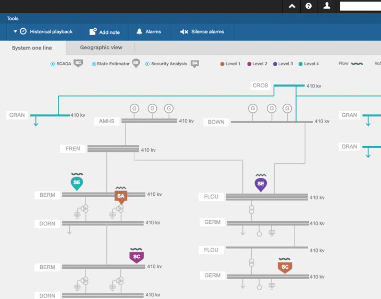Select the upper GERM substation label

pos(212,222)
